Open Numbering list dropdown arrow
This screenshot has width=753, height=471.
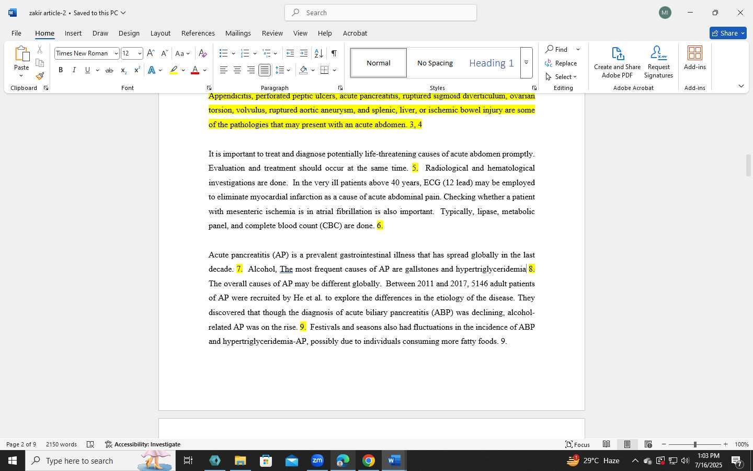(255, 53)
